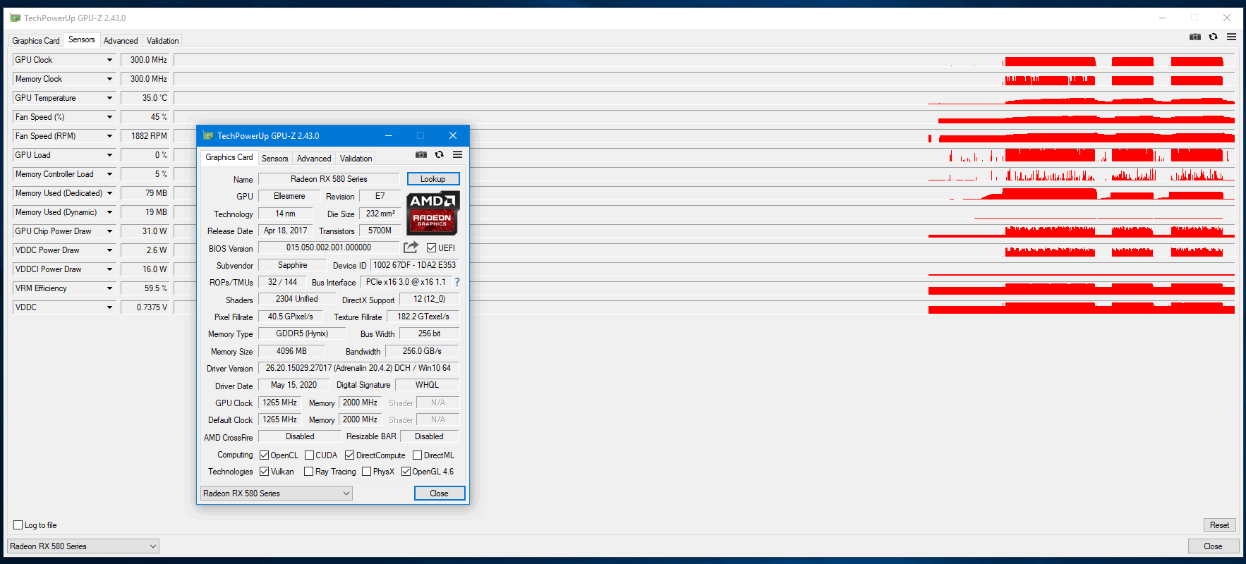
Task: Click the Driver Version field
Action: 358,368
